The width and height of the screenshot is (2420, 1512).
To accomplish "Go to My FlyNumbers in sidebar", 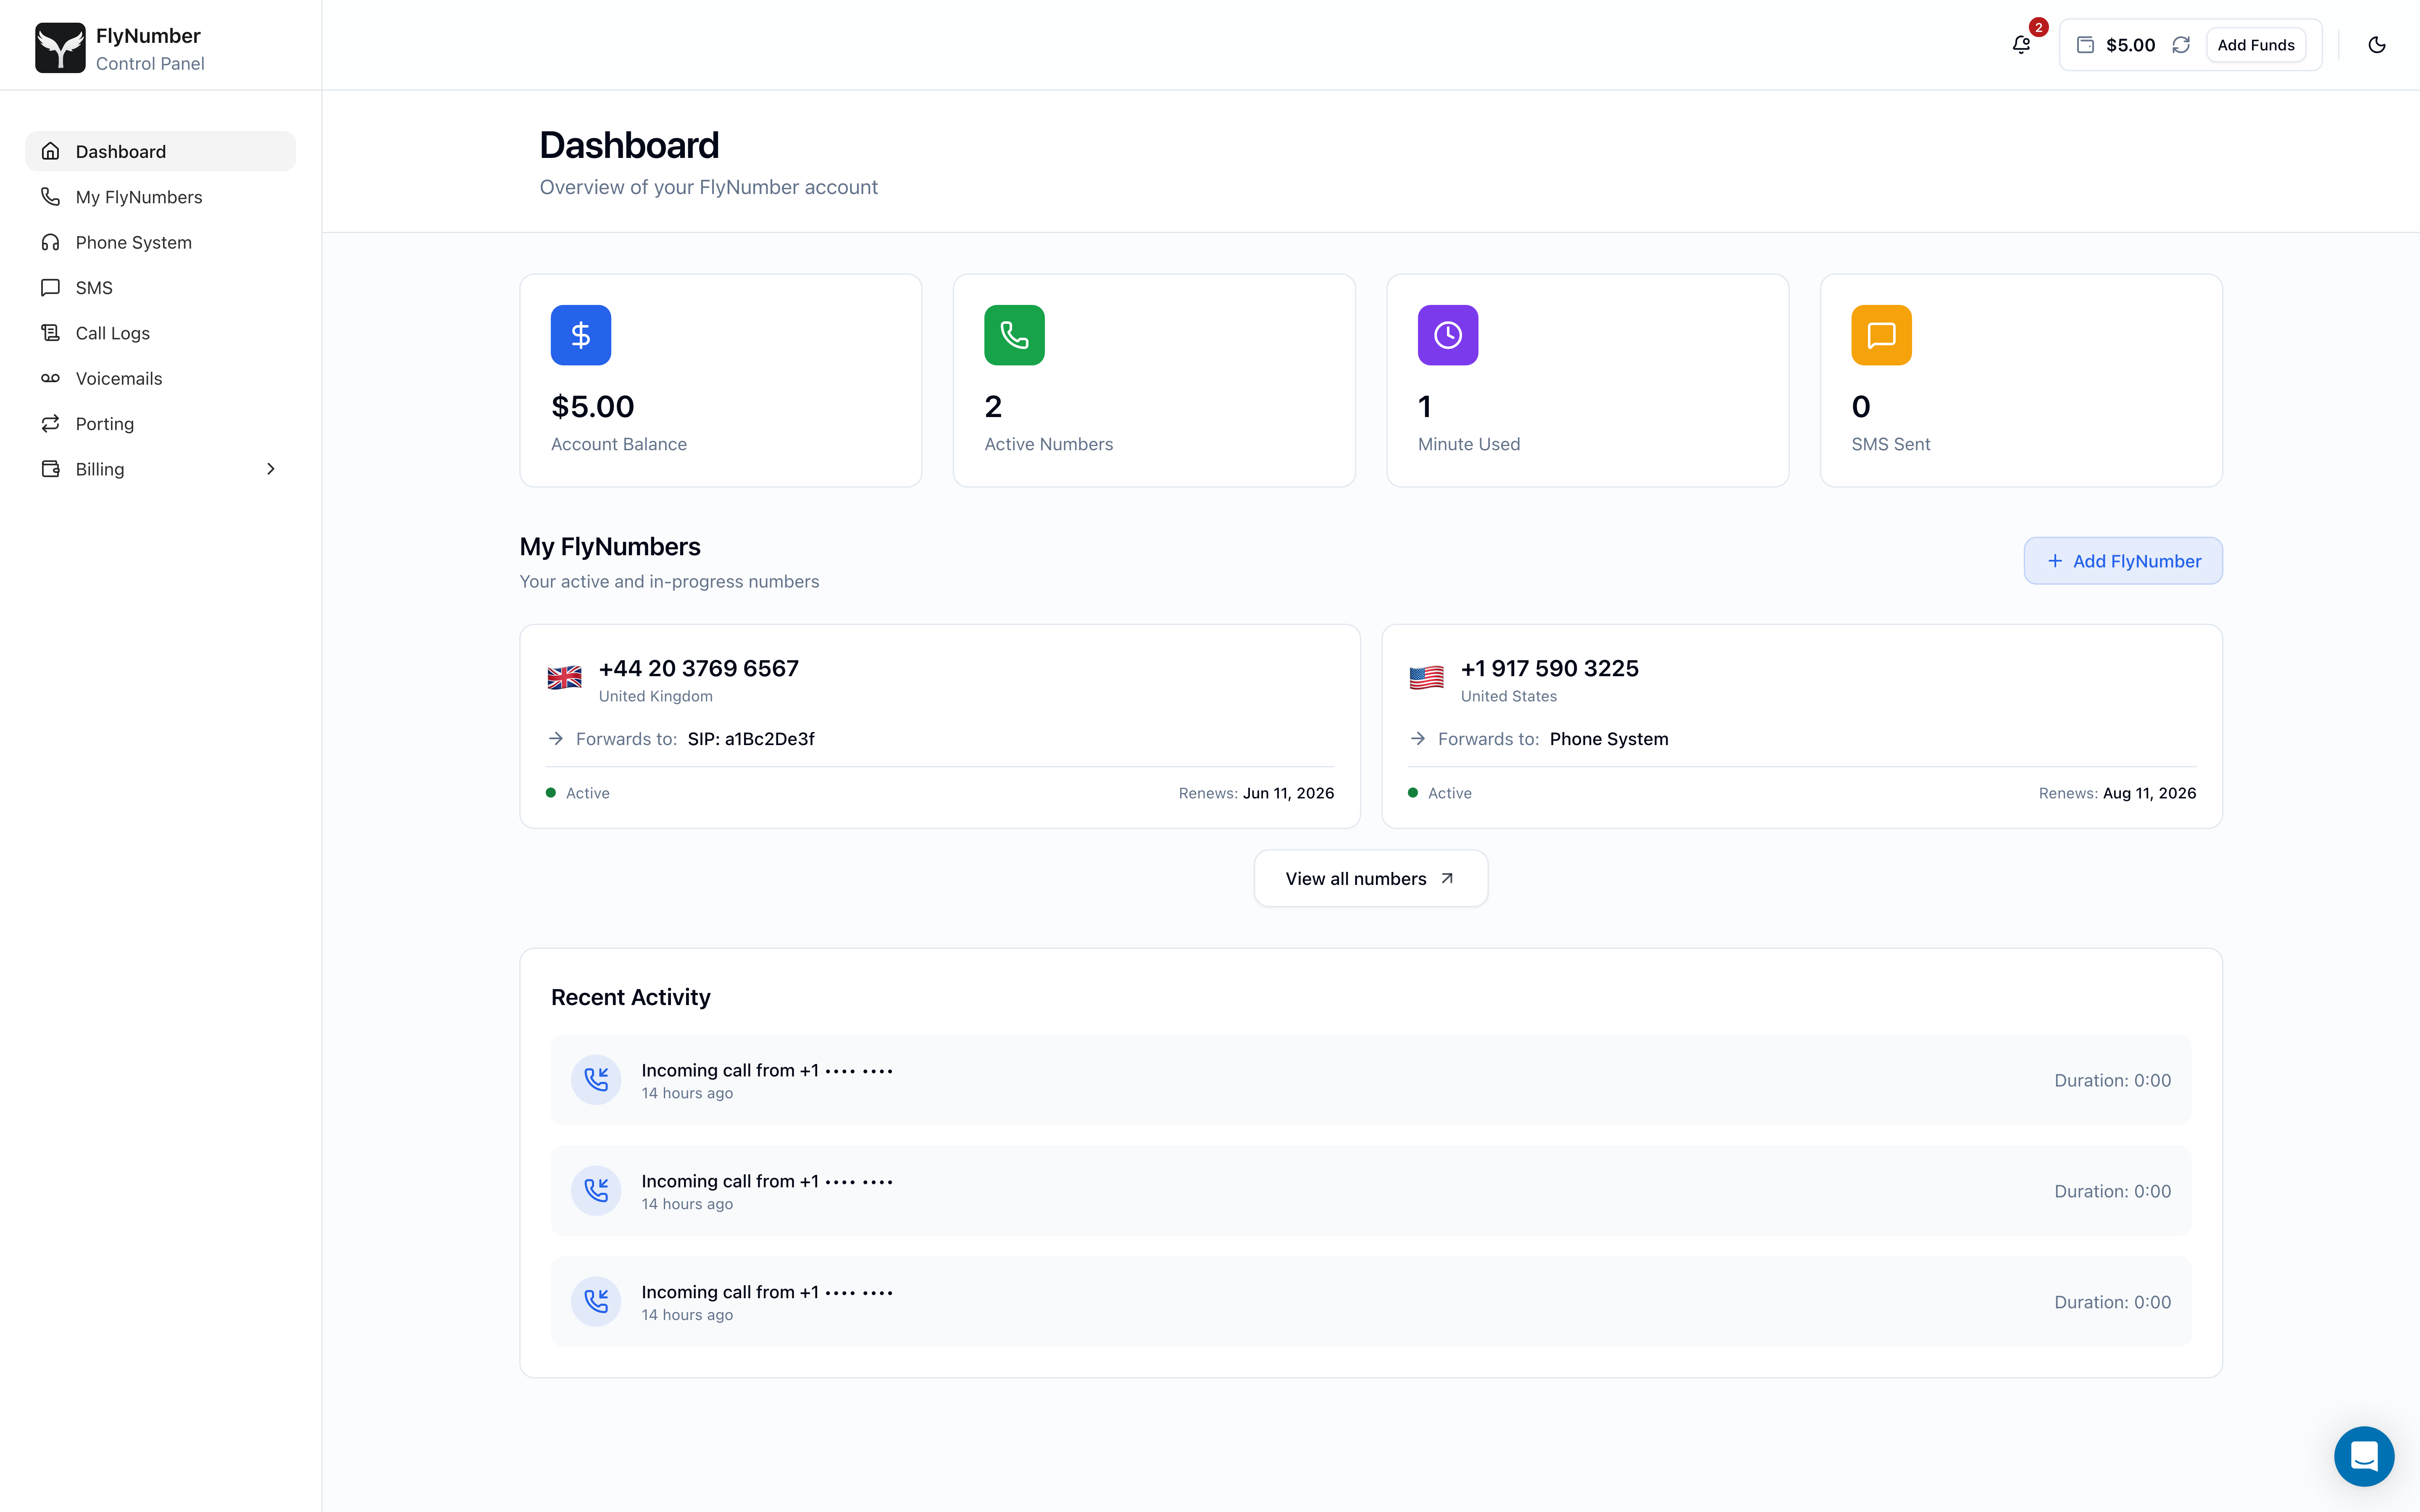I will 160,197.
